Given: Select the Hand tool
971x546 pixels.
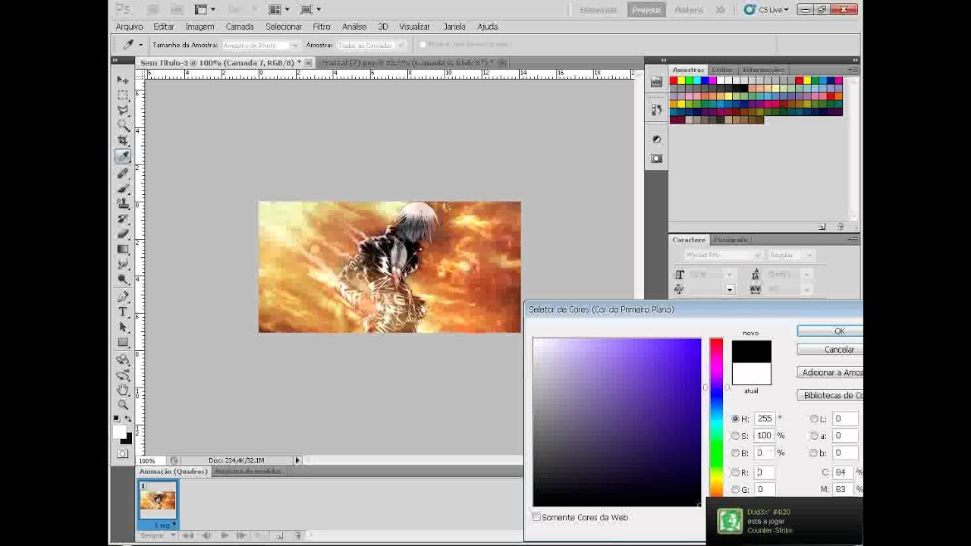Looking at the screenshot, I should [x=123, y=390].
